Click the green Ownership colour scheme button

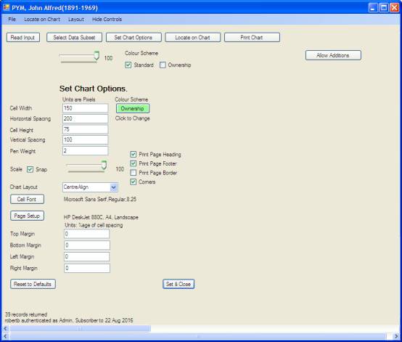pyautogui.click(x=133, y=108)
